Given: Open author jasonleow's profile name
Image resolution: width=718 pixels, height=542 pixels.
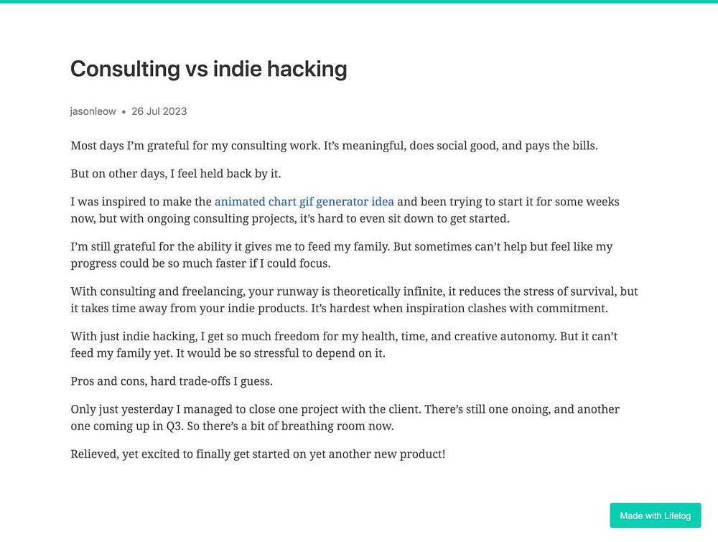Looking at the screenshot, I should pyautogui.click(x=93, y=111).
